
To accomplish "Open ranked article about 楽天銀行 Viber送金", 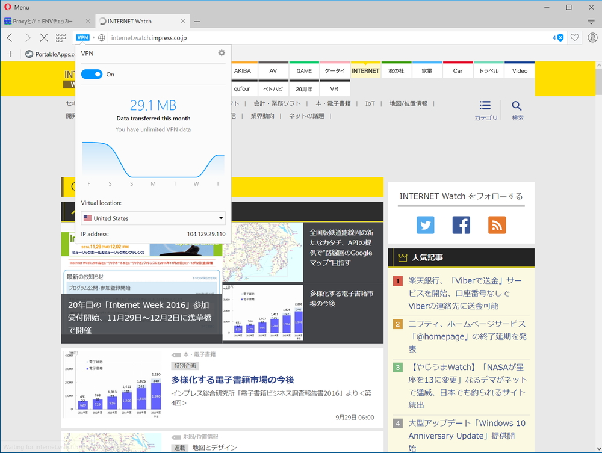I will click(x=465, y=293).
